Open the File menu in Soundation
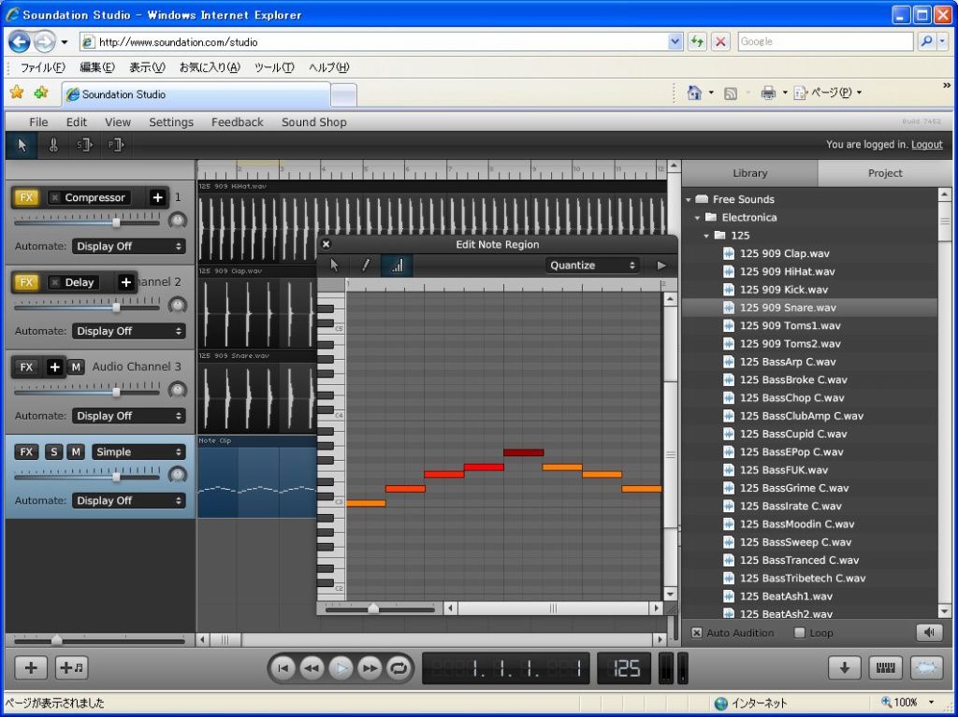The width and height of the screenshot is (958, 717). [x=38, y=122]
